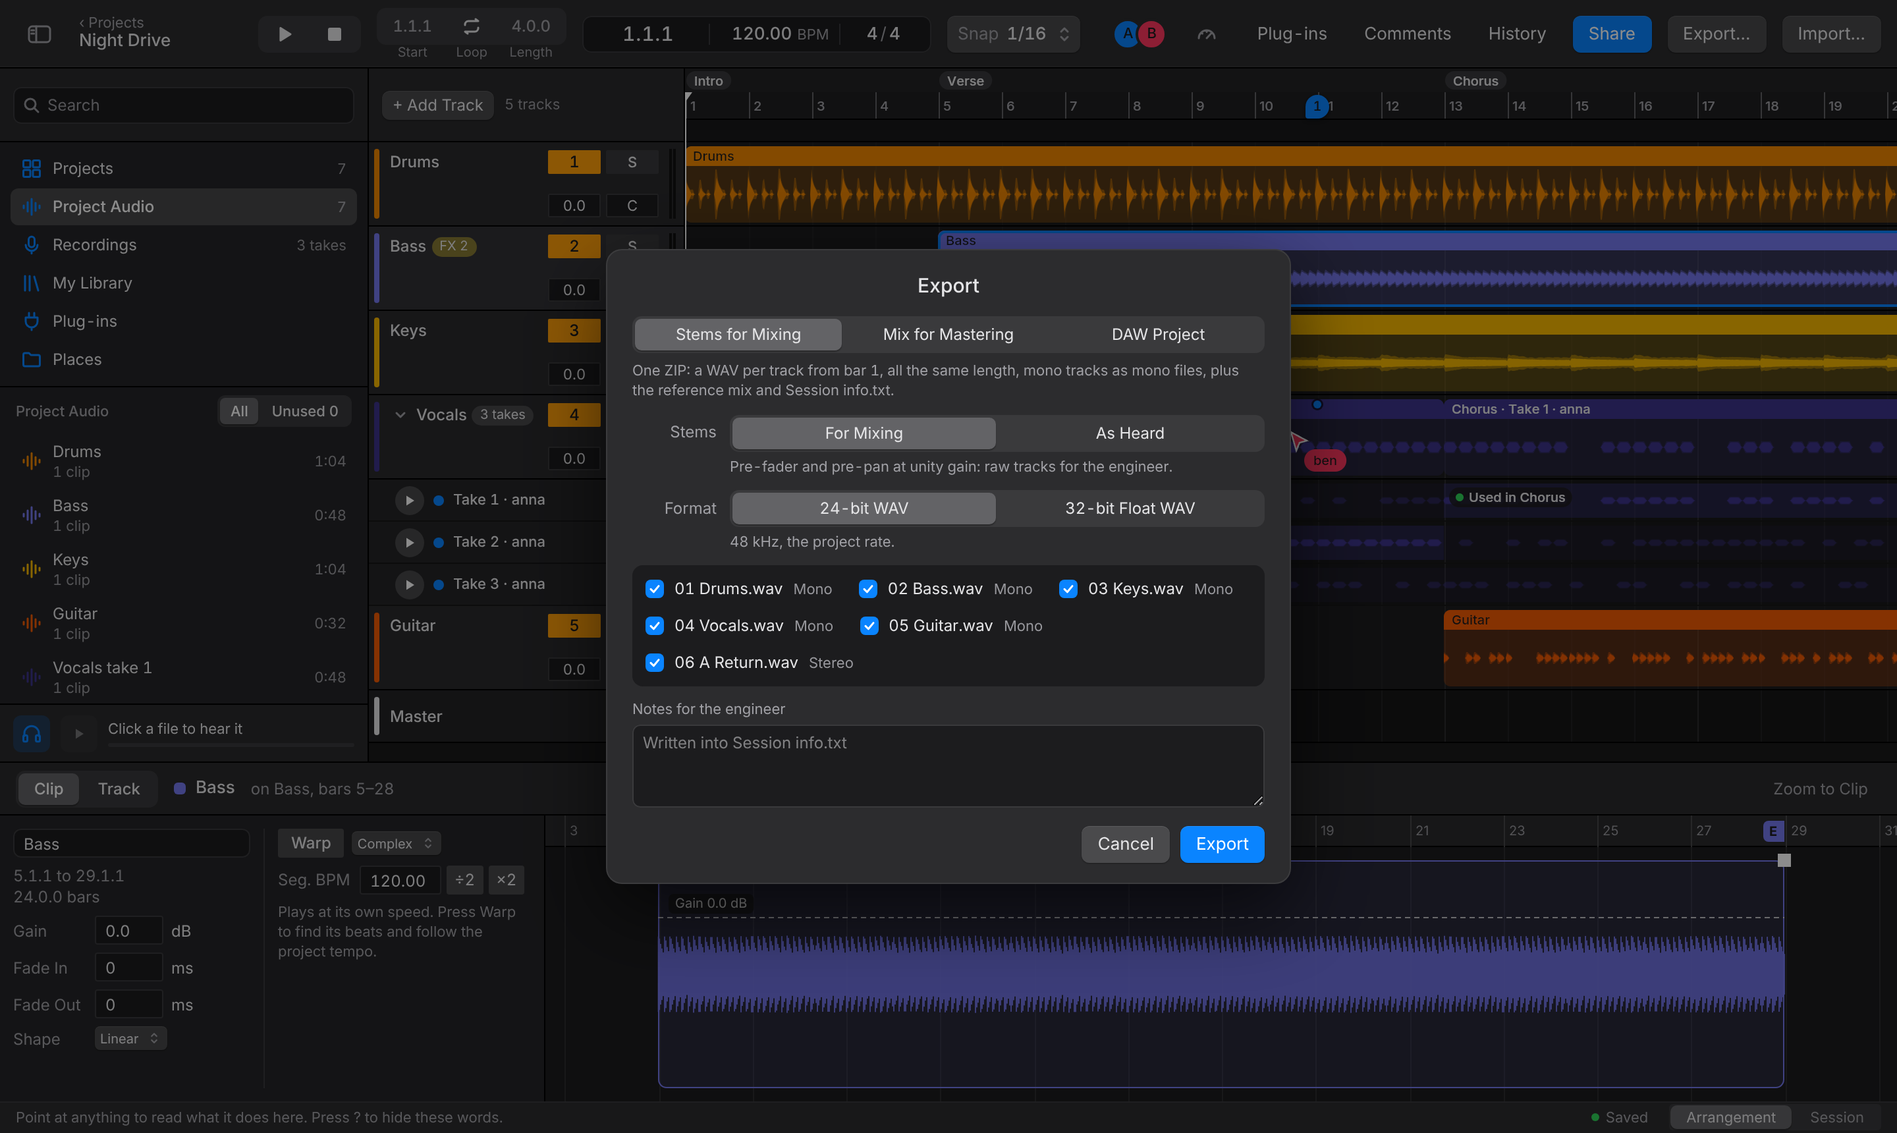Open Places folder in the sidebar
This screenshot has height=1133, width=1897.
coord(183,359)
